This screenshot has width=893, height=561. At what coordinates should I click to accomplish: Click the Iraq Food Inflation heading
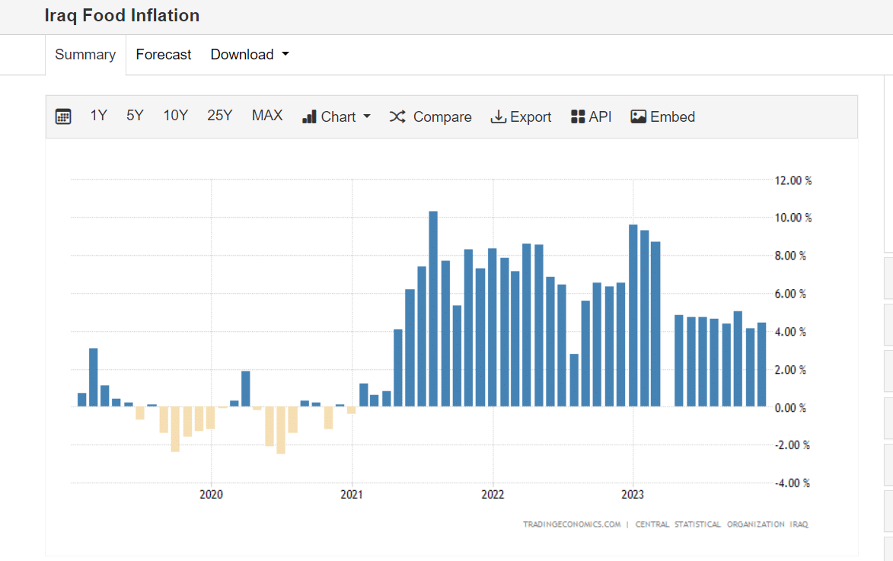(123, 15)
